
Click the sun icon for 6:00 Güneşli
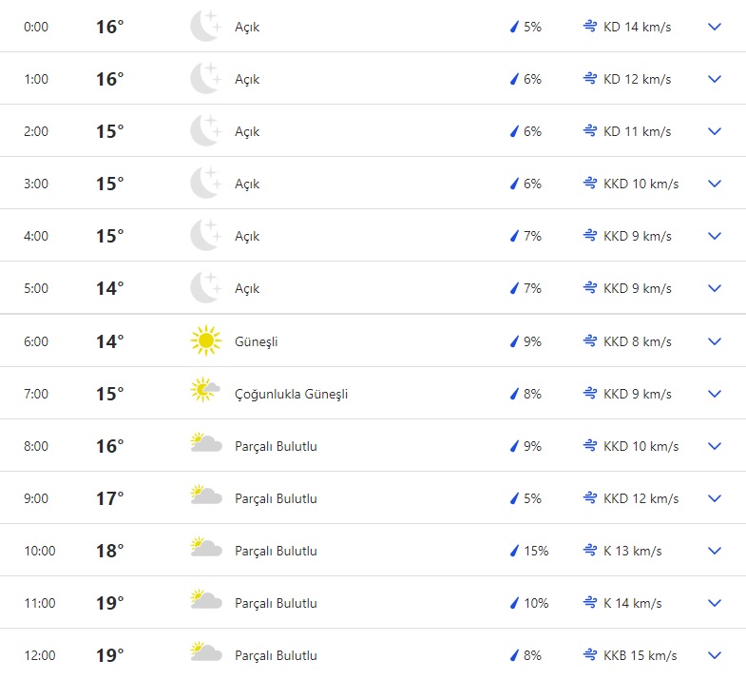[x=205, y=340]
